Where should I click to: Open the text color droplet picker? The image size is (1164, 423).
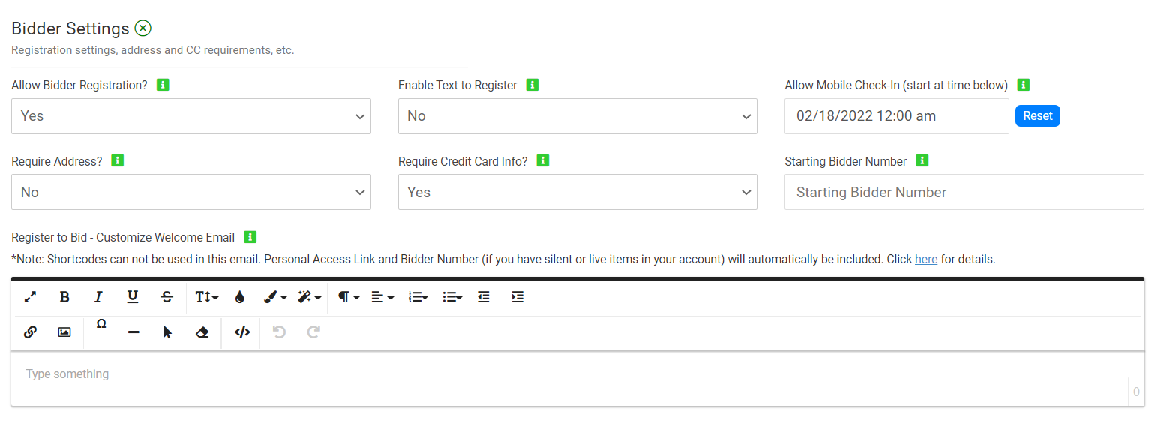coord(240,297)
